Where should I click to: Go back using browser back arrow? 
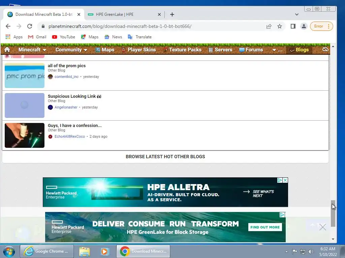pyautogui.click(x=8, y=26)
